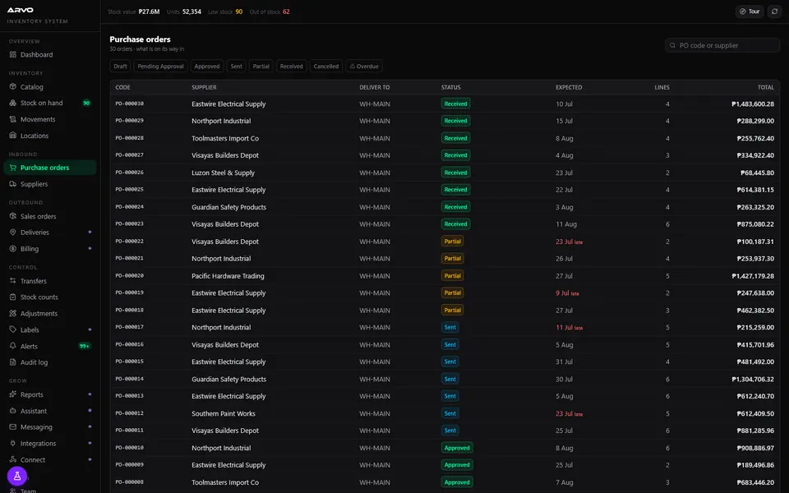Toggle the Cancelled filter chip

click(326, 66)
